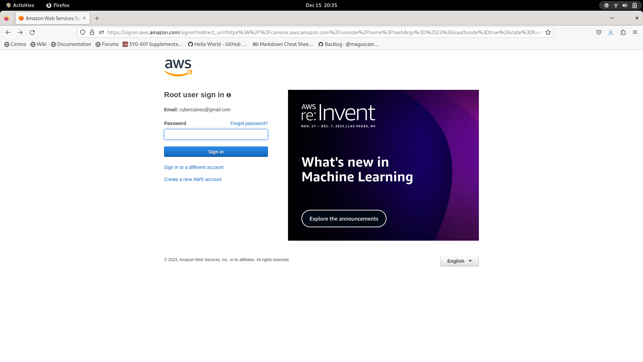Screen dimensions: 643x362
Task: Go back to the previous page
Action: [8, 32]
